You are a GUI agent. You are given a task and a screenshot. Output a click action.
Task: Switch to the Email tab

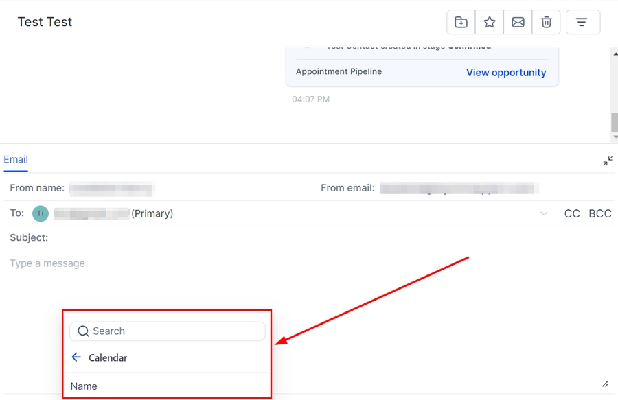point(16,160)
